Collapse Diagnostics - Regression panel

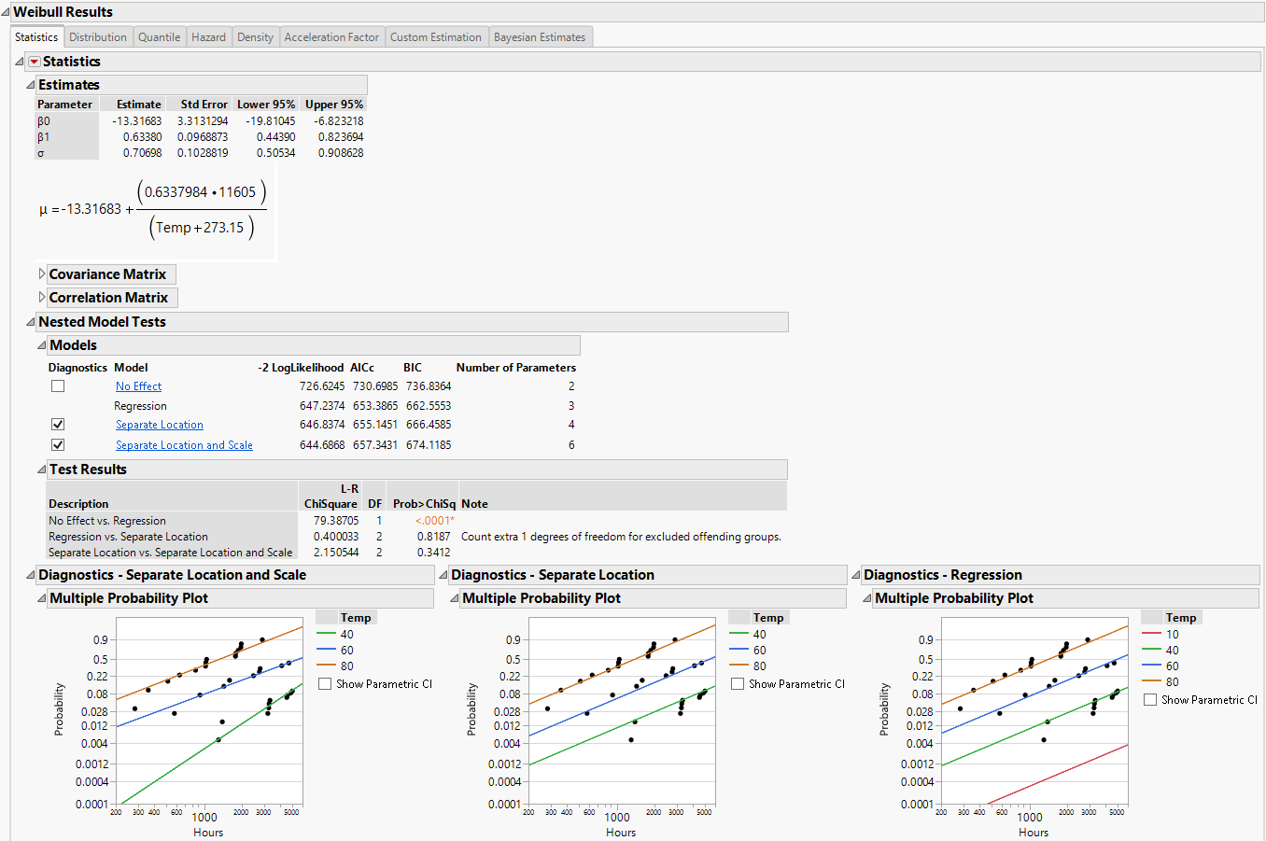click(856, 575)
